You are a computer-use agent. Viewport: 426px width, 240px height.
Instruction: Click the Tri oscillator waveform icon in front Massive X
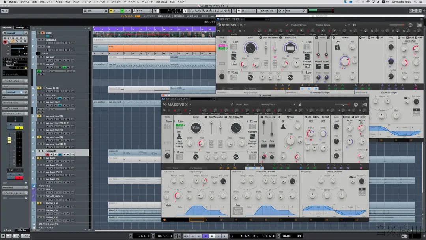[x=236, y=157]
